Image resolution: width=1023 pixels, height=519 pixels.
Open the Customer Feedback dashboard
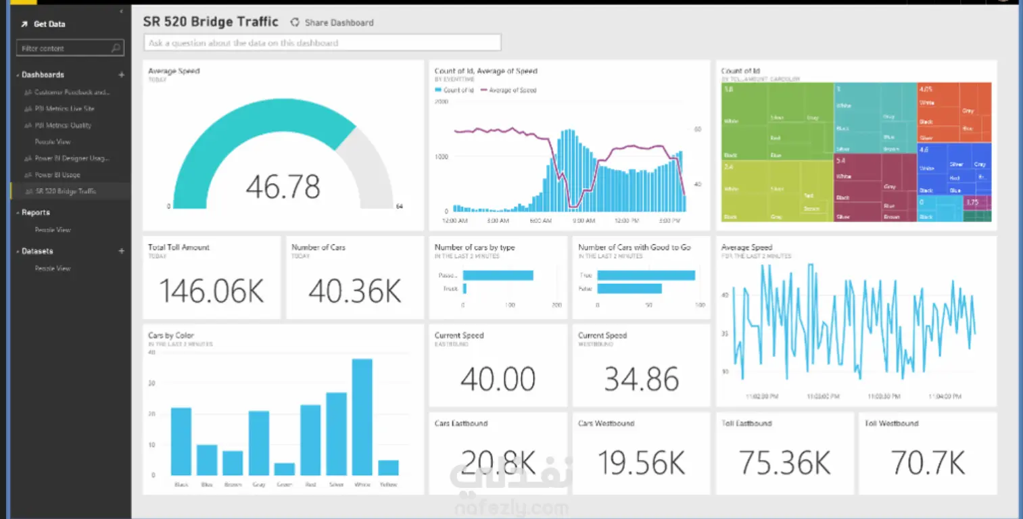coord(72,93)
